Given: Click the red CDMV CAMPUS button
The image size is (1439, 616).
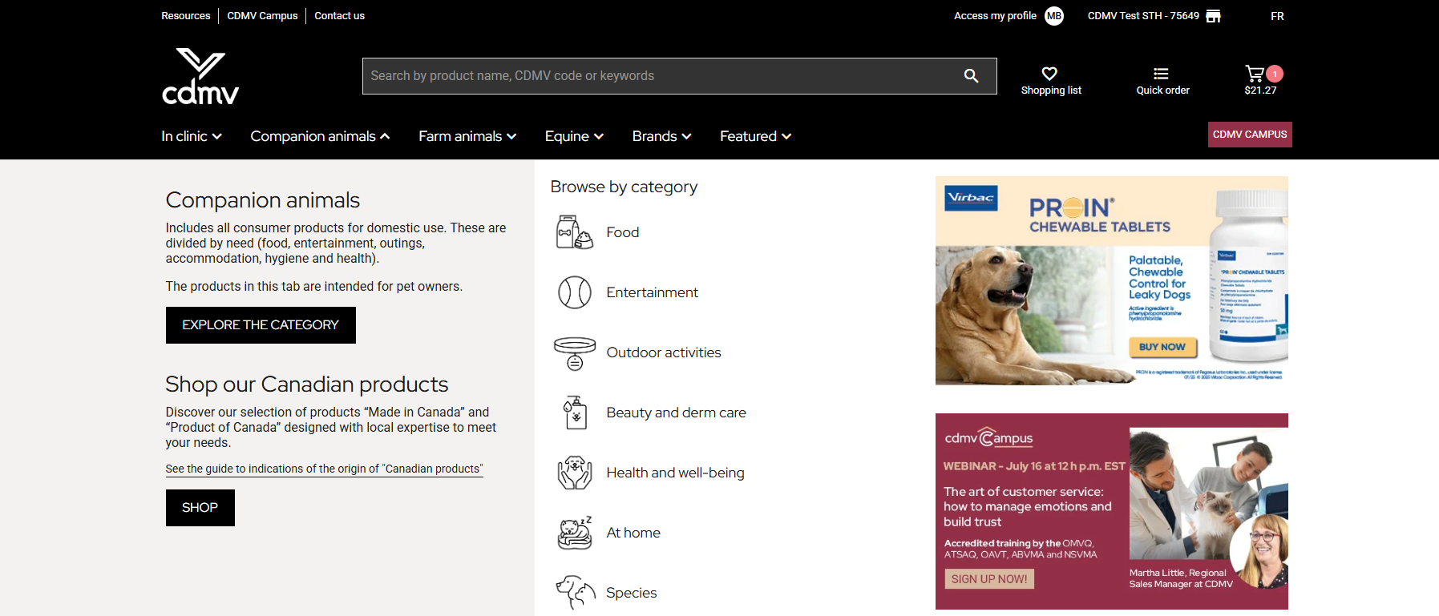Looking at the screenshot, I should click(x=1250, y=135).
